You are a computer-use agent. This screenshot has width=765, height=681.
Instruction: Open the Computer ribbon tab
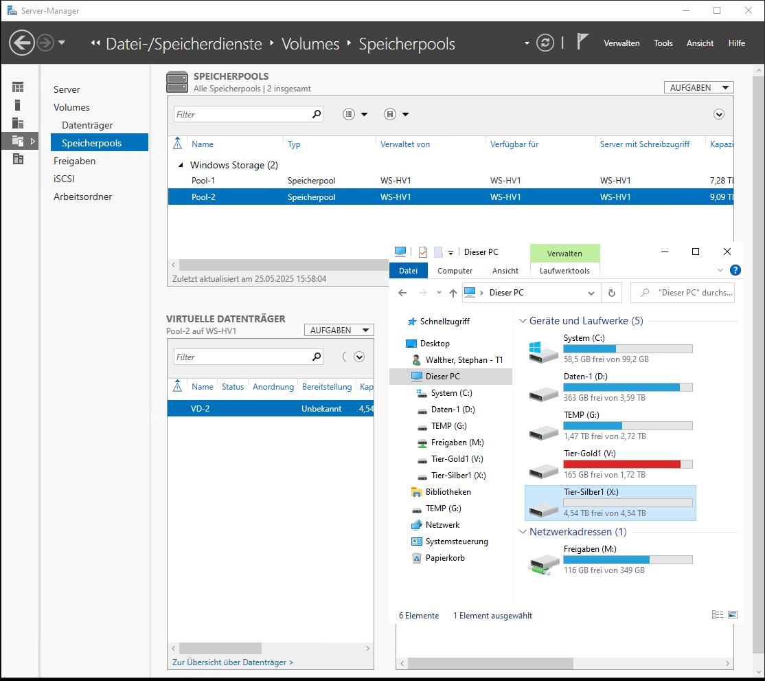455,271
